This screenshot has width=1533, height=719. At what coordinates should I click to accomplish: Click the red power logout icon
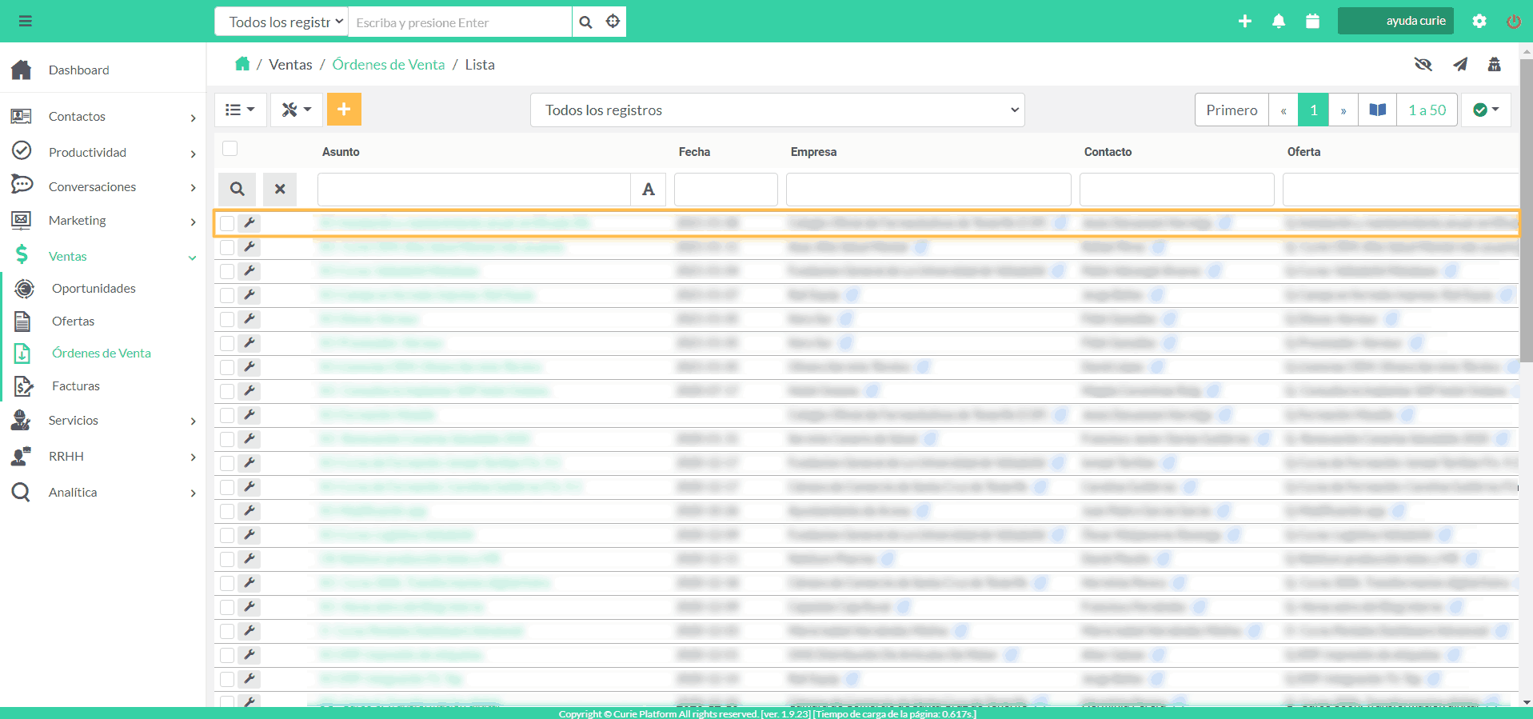coord(1513,22)
